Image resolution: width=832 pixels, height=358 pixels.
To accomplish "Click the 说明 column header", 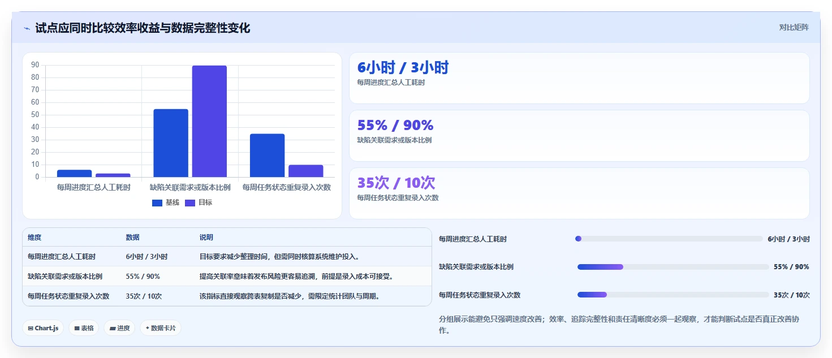I will coord(206,238).
